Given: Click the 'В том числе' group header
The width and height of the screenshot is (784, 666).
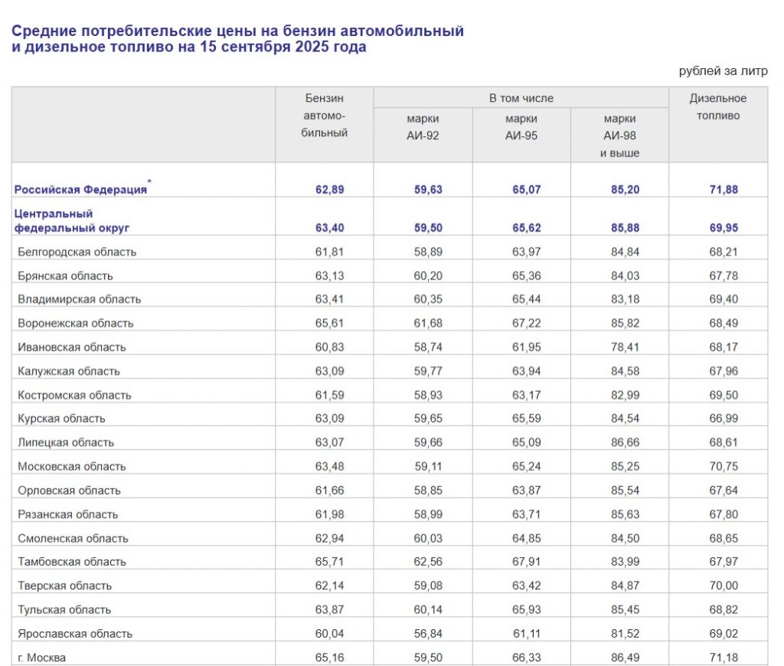Looking at the screenshot, I should [521, 99].
